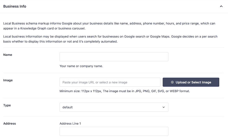228x139 pixels.
Task: Click the Type field label
Action: tap(7, 105)
